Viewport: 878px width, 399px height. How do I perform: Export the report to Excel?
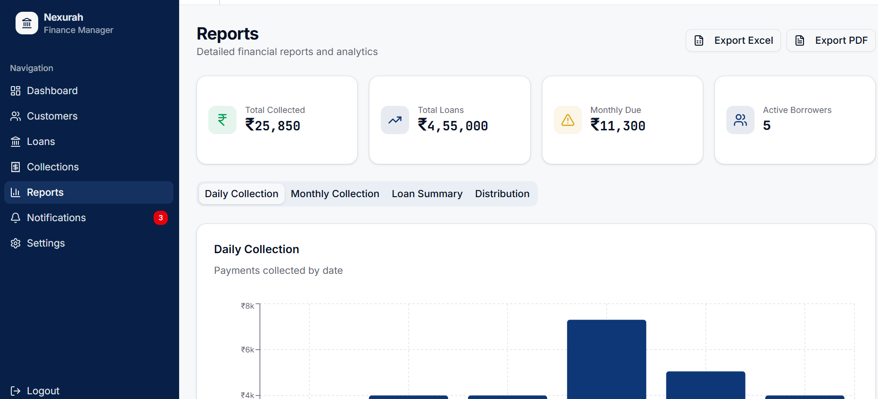pyautogui.click(x=733, y=40)
